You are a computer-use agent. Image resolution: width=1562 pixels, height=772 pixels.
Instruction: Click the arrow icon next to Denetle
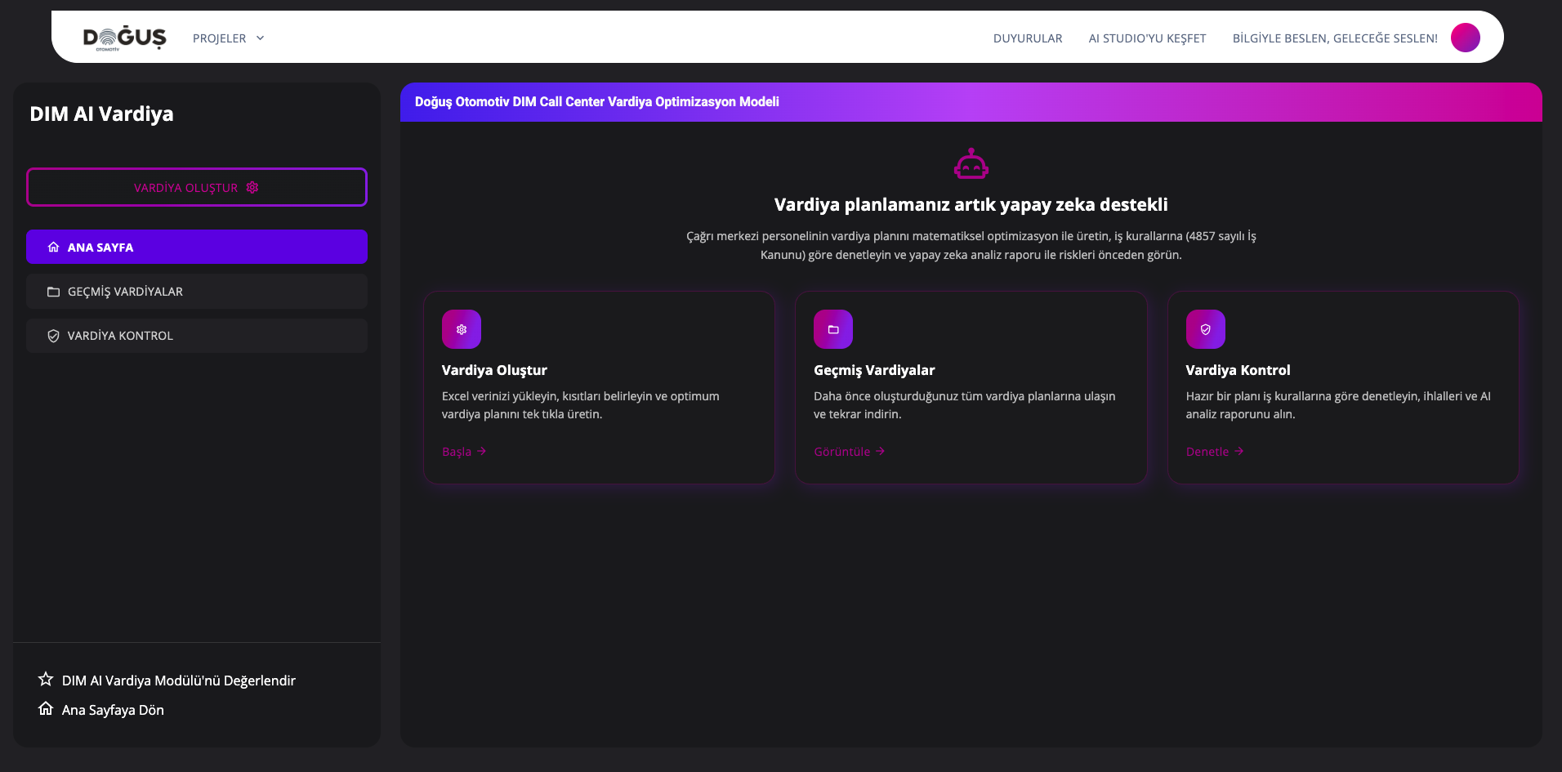(x=1239, y=451)
